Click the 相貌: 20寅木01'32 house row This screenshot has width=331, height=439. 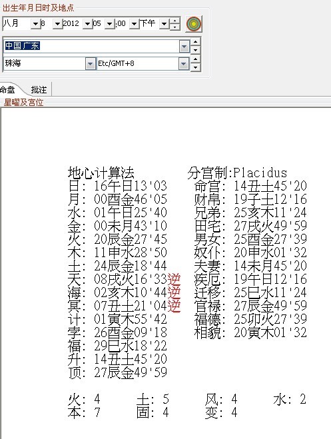coord(250,332)
